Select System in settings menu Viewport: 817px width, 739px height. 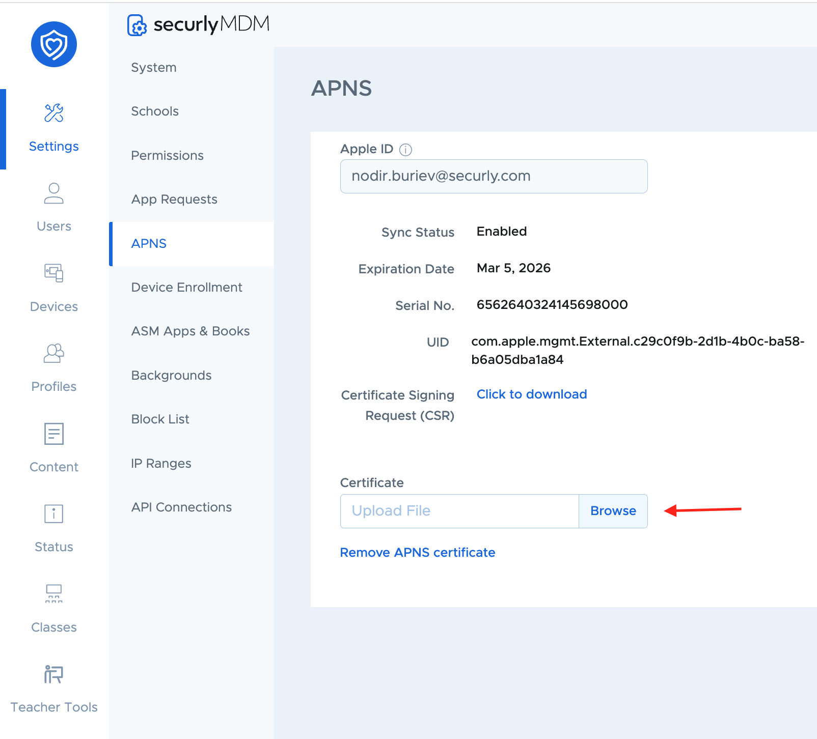coord(154,68)
